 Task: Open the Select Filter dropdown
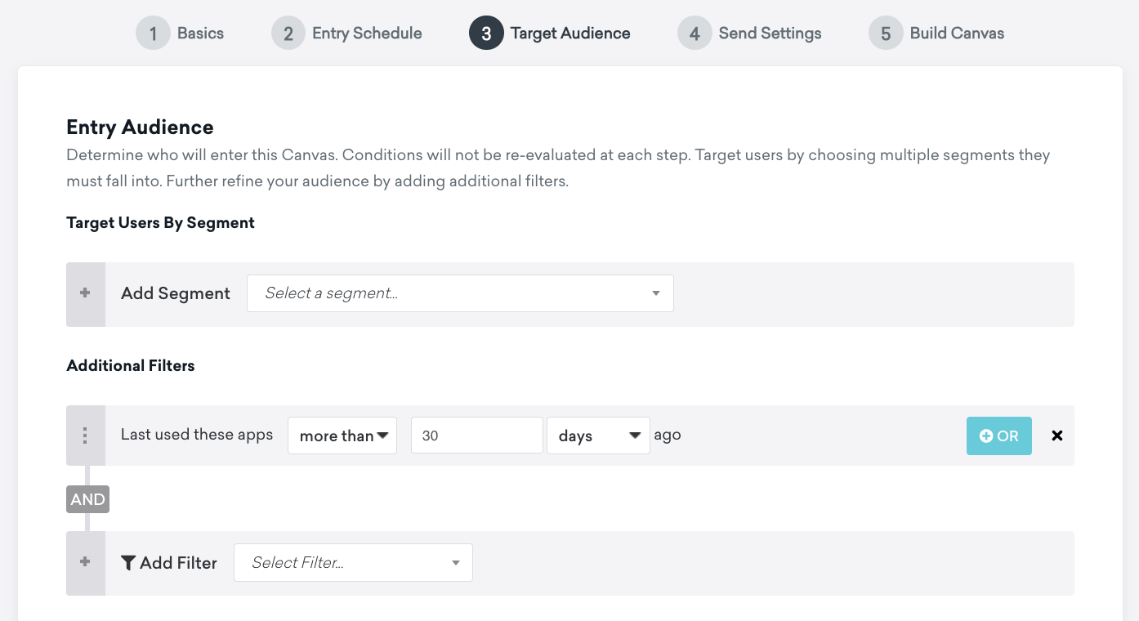(x=353, y=562)
